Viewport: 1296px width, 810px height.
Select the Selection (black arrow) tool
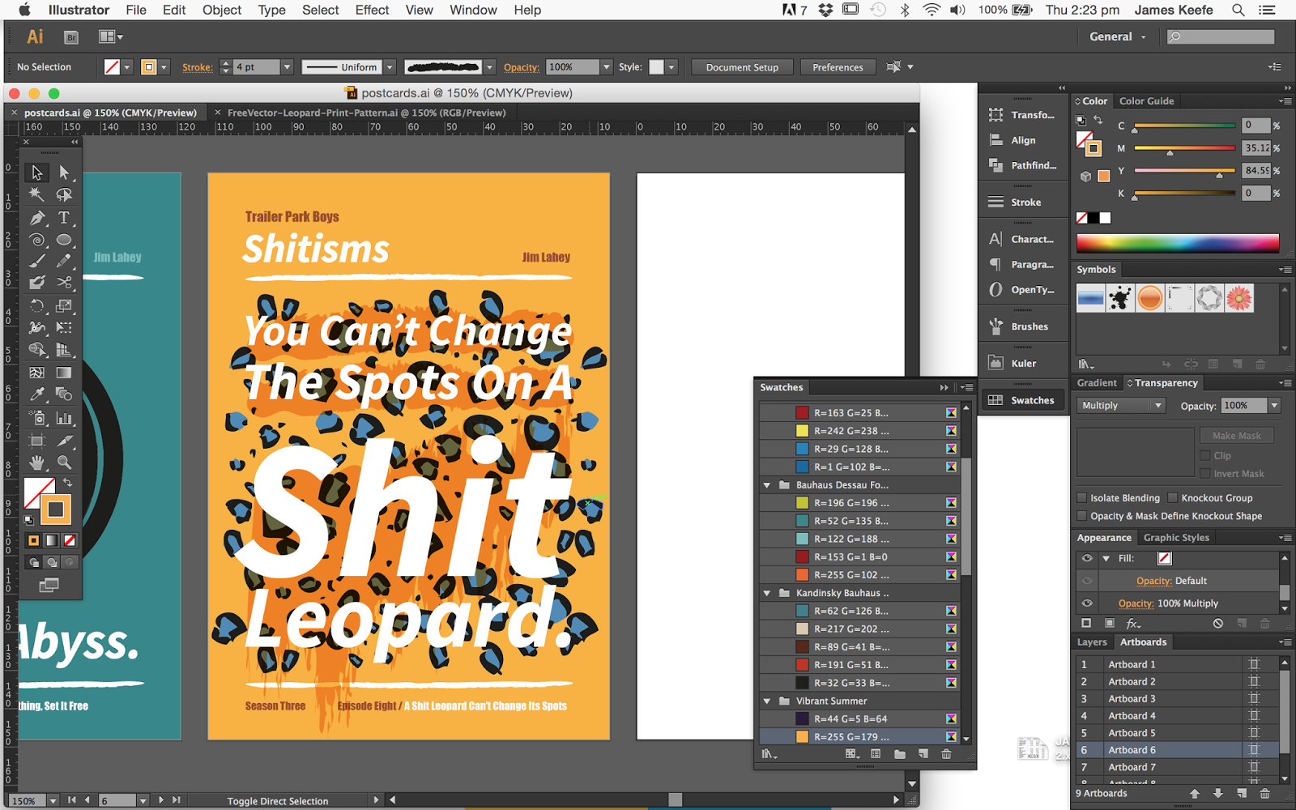coord(36,173)
